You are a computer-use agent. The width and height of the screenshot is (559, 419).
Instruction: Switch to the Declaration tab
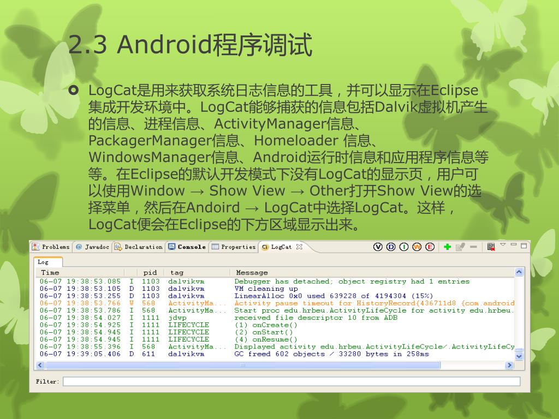[139, 247]
